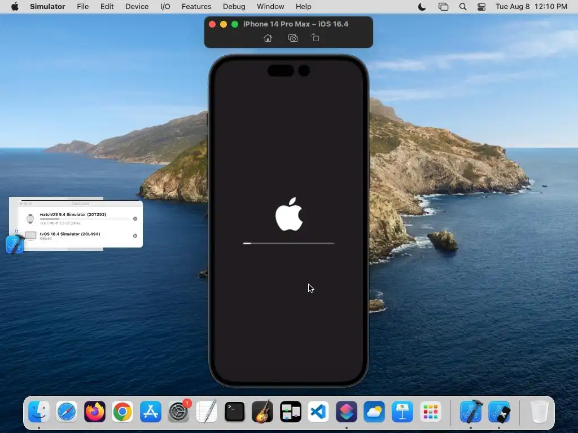Viewport: 578px width, 433px height.
Task: Click the date and time in menu bar
Action: coord(531,7)
